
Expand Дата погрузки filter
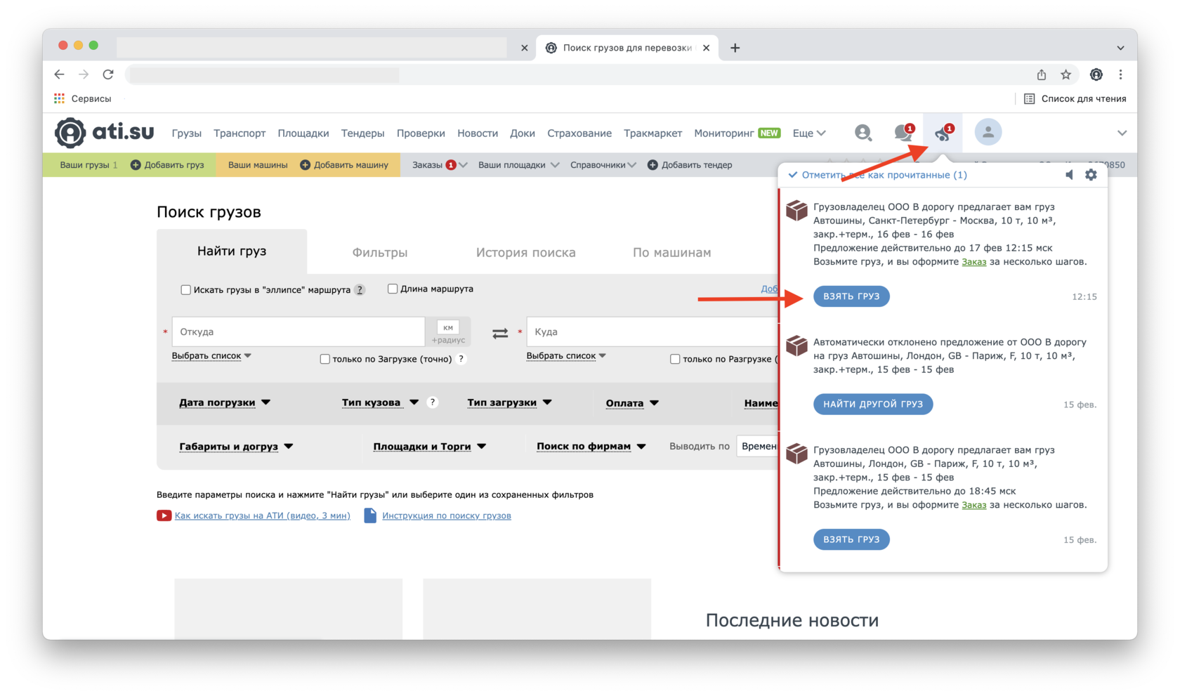click(x=225, y=402)
